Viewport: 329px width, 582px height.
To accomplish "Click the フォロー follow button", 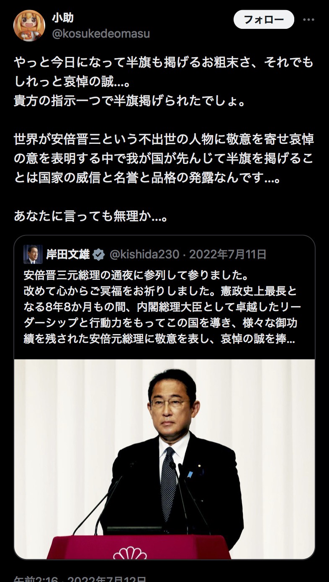I will (x=264, y=19).
